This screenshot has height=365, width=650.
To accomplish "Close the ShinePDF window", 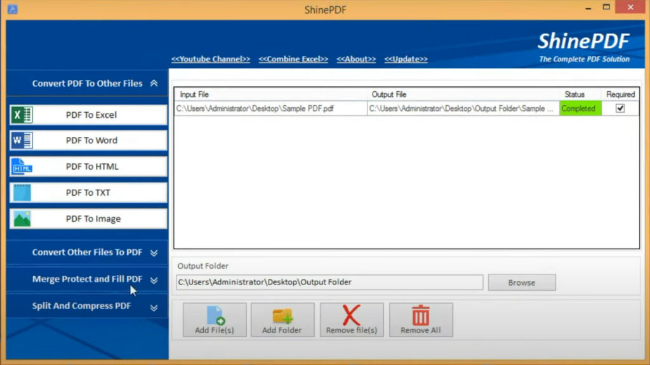I will tap(630, 7).
